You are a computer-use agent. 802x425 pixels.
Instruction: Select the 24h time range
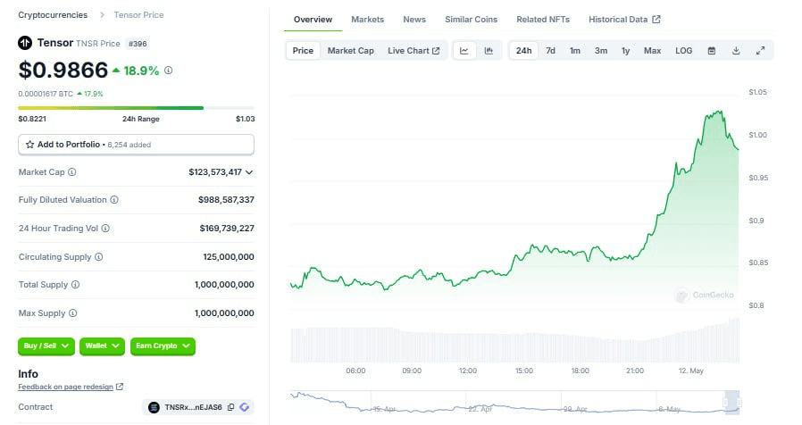(x=523, y=51)
